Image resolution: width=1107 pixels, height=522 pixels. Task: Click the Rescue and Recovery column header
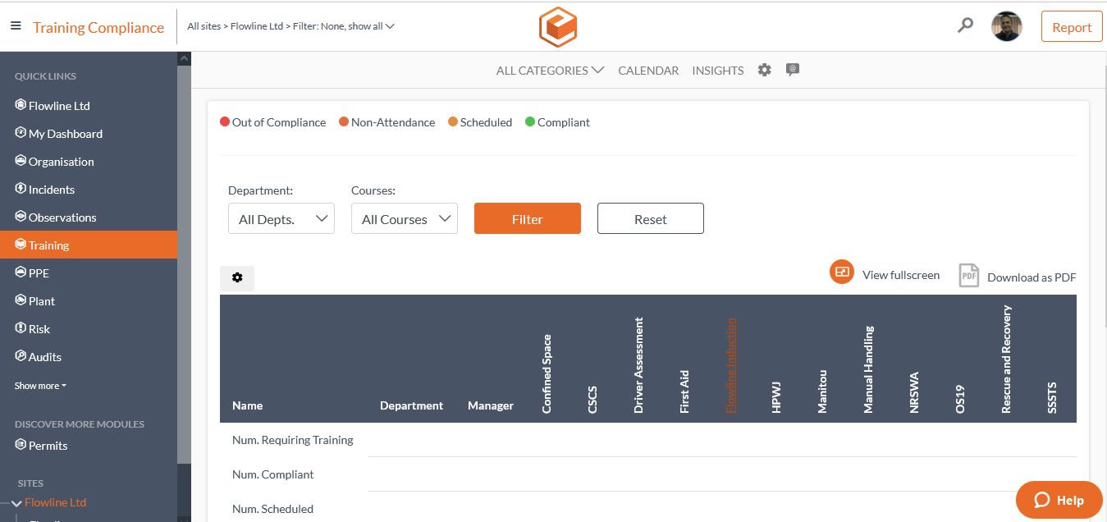(x=1007, y=359)
